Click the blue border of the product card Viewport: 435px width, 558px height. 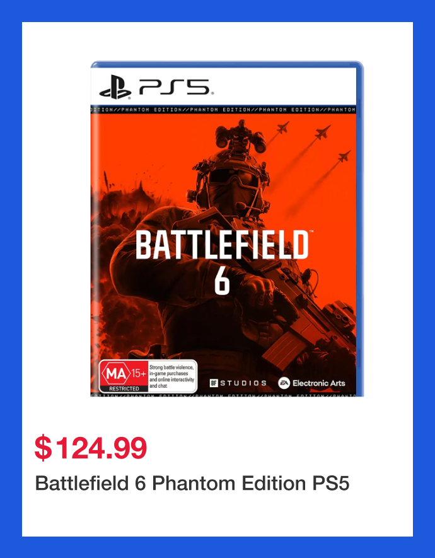[11, 277]
